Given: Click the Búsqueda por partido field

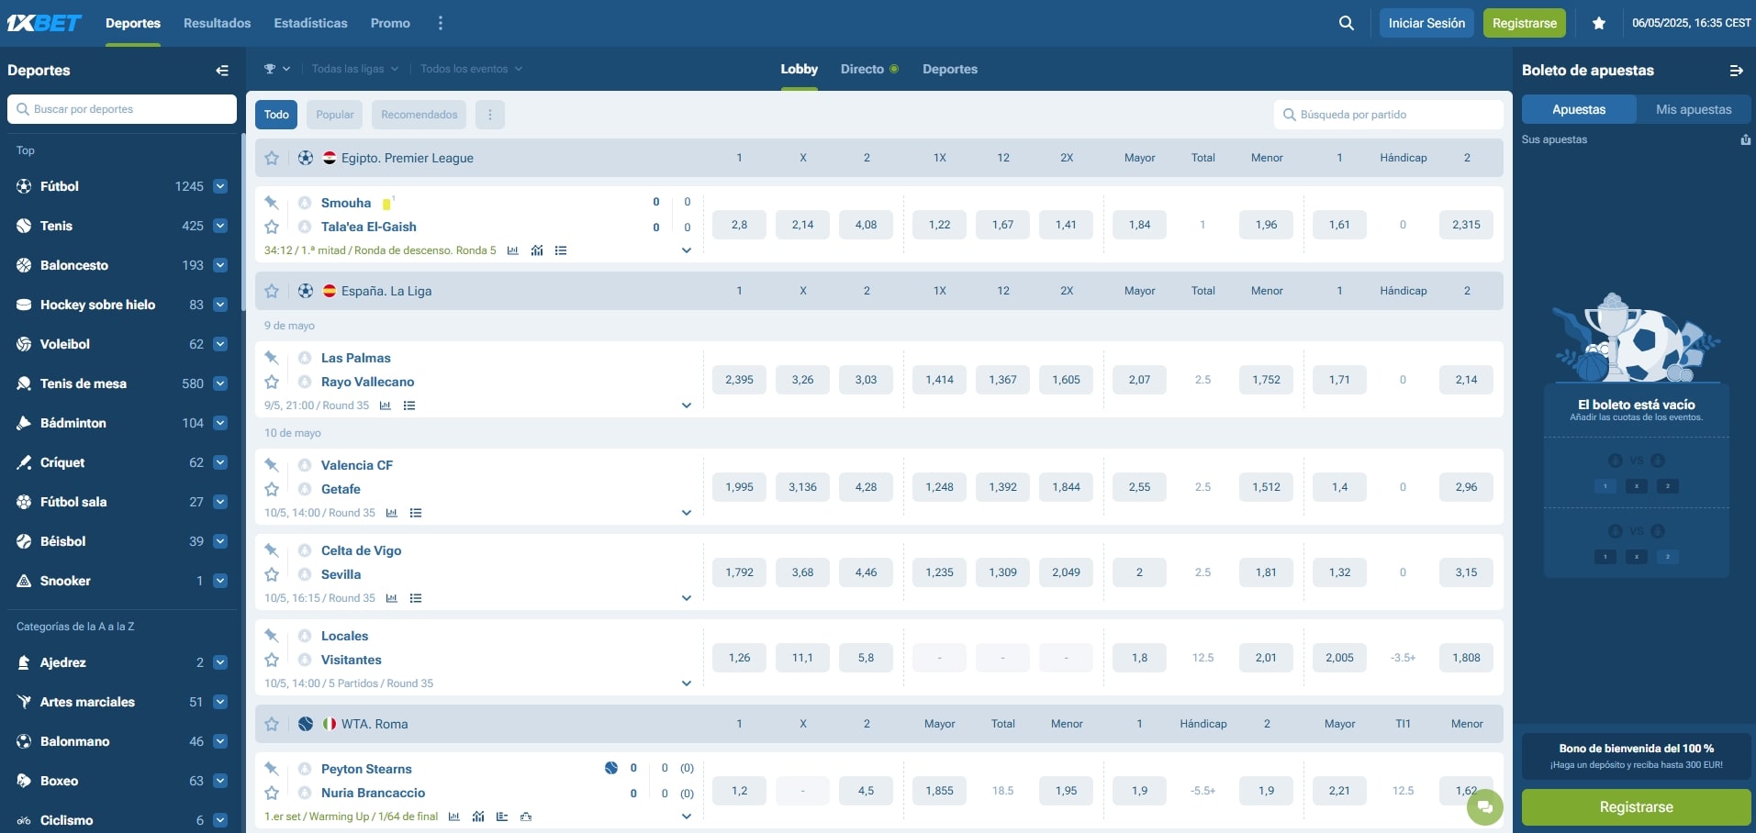Looking at the screenshot, I should coord(1388,115).
